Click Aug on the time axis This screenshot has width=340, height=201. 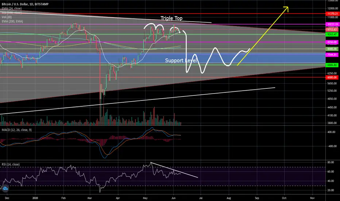pos(229,198)
